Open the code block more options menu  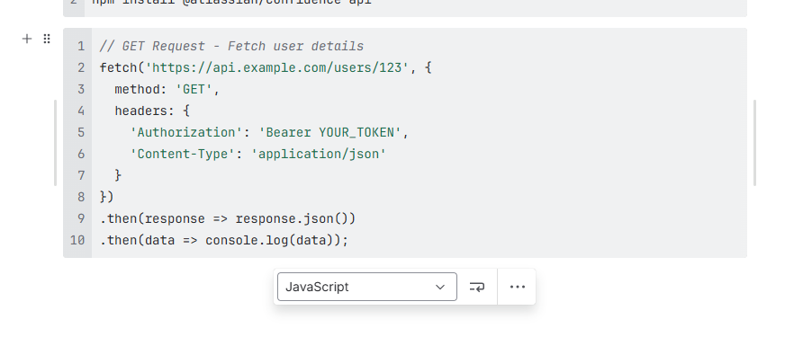(518, 287)
